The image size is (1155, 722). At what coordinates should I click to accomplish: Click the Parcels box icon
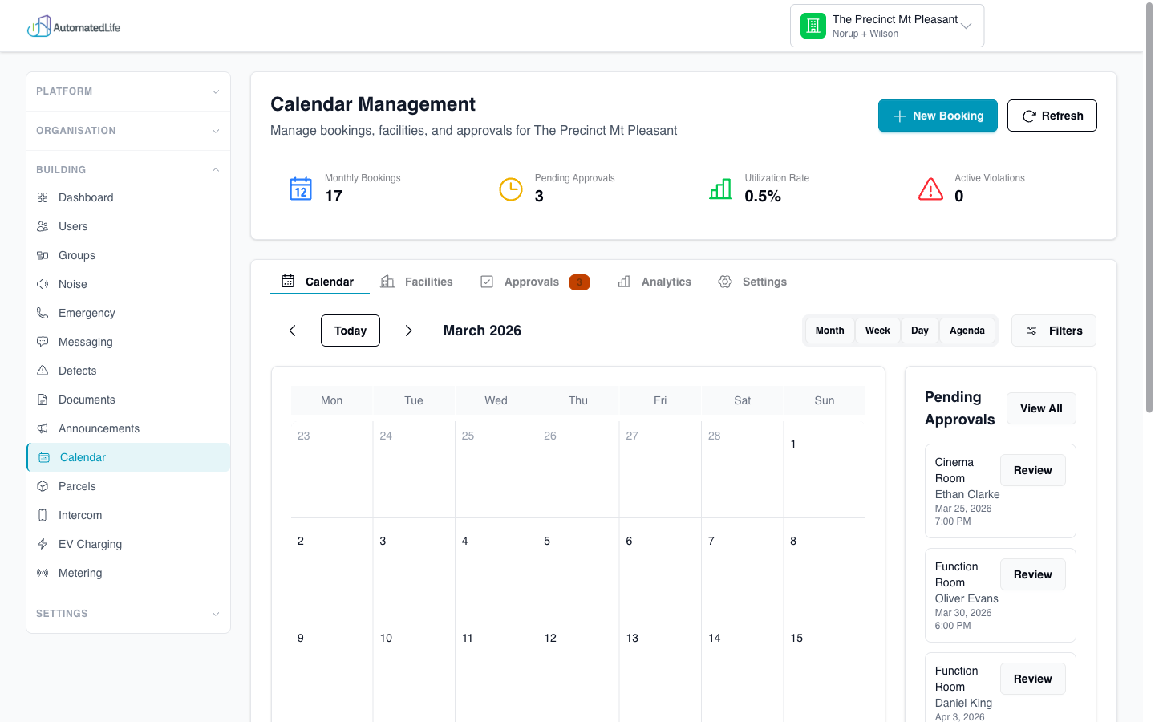click(x=43, y=486)
